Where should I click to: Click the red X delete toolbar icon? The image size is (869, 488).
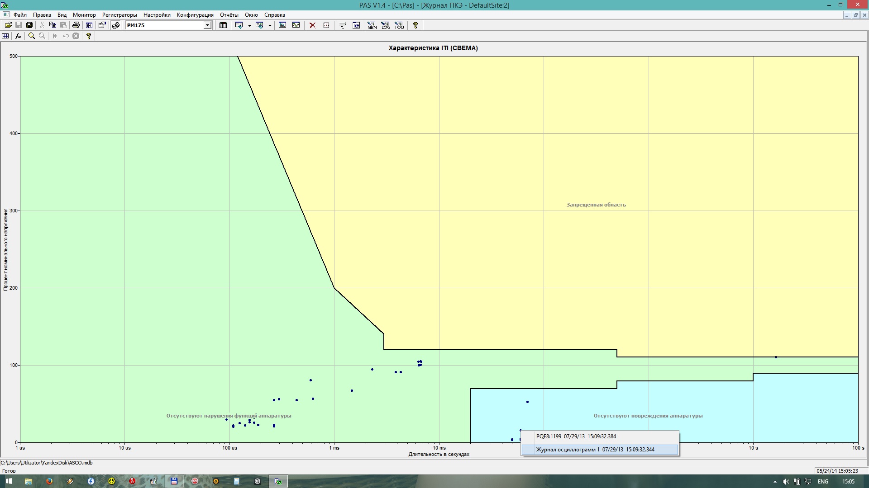click(x=312, y=25)
